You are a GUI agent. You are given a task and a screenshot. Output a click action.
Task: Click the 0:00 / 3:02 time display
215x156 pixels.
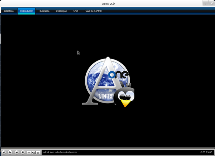(x=206, y=152)
